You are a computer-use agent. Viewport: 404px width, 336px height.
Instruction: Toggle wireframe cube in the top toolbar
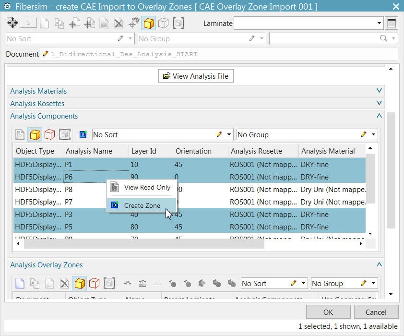pyautogui.click(x=165, y=23)
